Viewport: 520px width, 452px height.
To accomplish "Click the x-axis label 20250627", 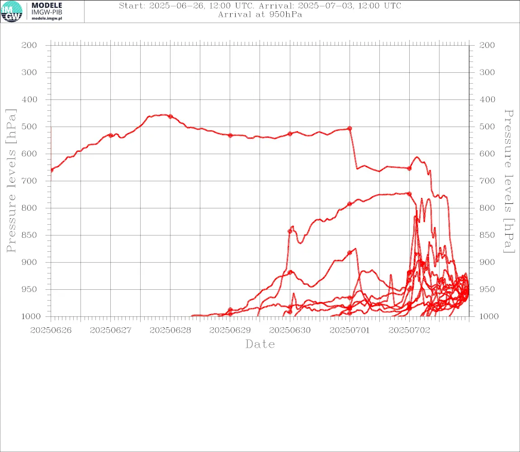I will [x=110, y=330].
